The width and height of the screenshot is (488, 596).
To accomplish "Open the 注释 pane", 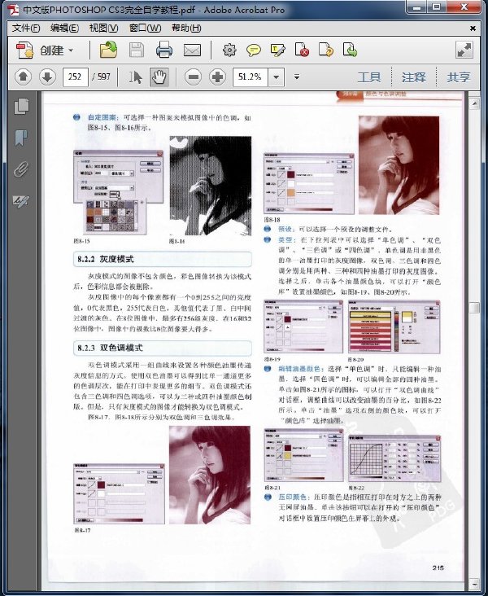I will click(413, 77).
